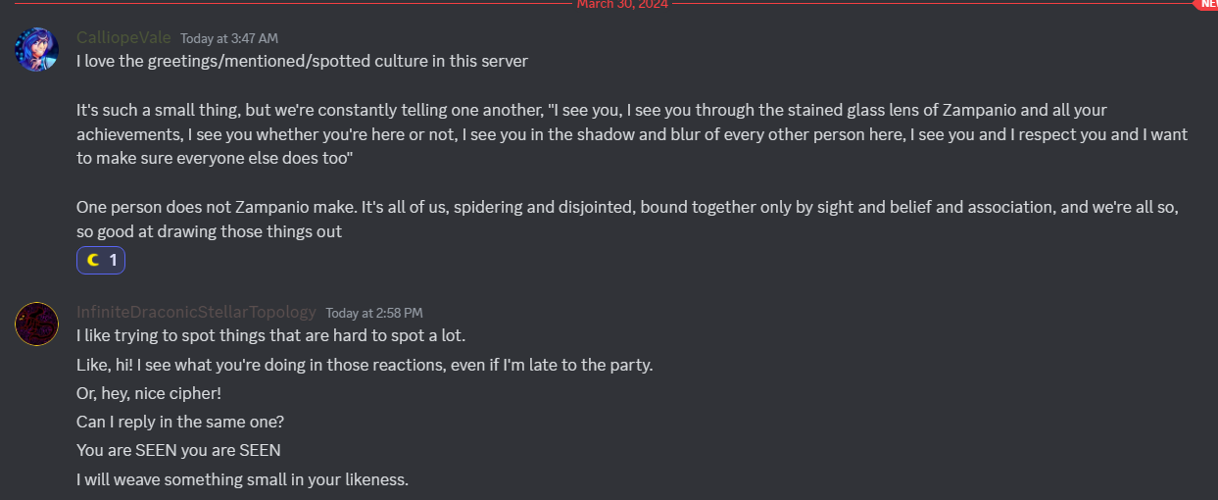1218x500 pixels.
Task: Click the red NEW messages badge
Action: tap(1206, 4)
